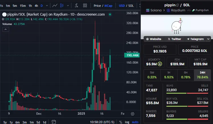Click the green market status dot
The height and width of the screenshot is (124, 213).
point(110,14)
